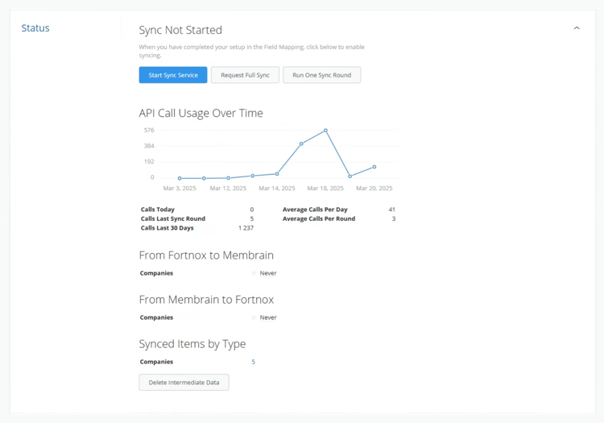Click Never under From Membrain to Fortnox
The height and width of the screenshot is (423, 604).
pos(268,317)
